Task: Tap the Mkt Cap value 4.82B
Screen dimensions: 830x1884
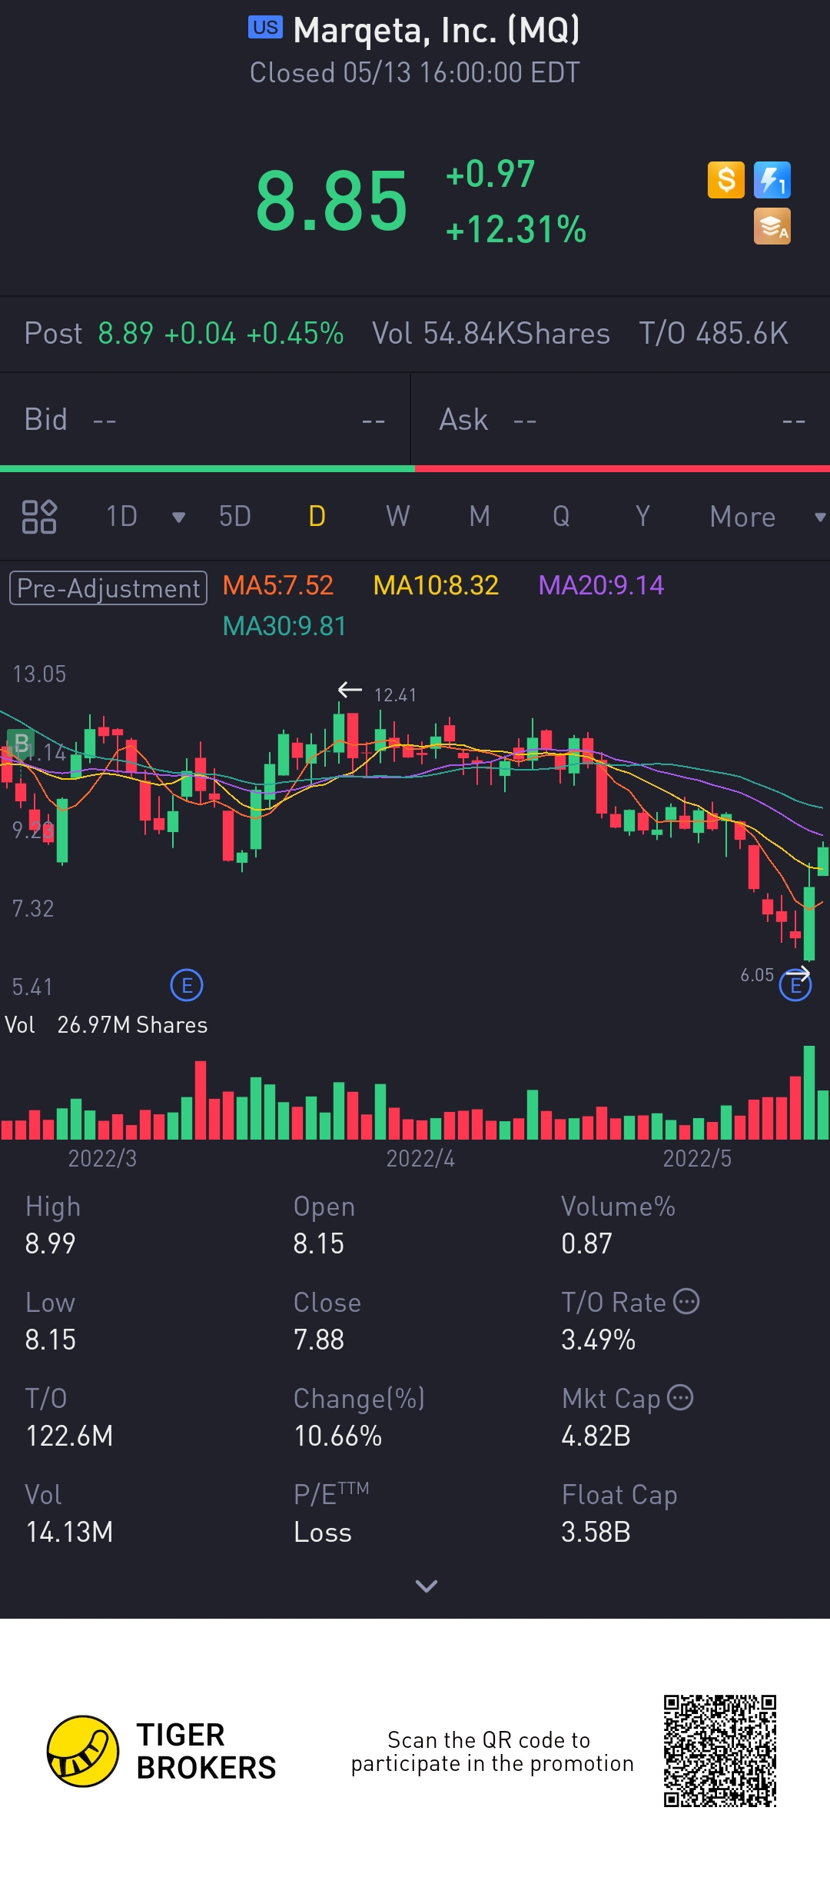Action: tap(596, 1436)
